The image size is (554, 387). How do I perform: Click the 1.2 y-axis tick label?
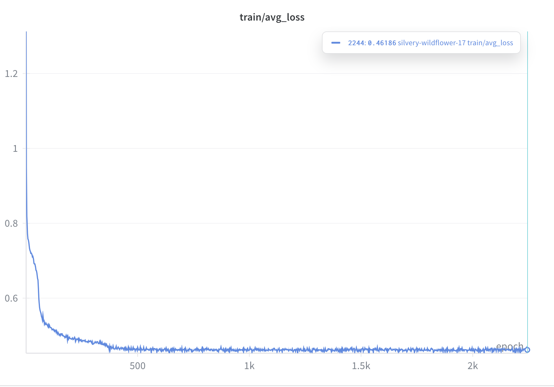pos(11,74)
